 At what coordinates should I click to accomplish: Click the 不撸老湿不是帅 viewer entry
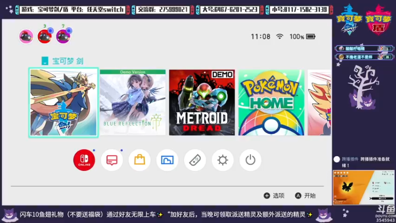click(364, 57)
